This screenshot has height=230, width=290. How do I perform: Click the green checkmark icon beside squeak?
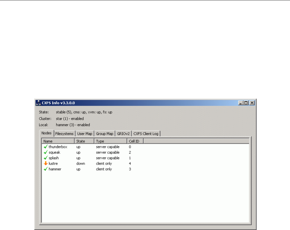[46, 152]
